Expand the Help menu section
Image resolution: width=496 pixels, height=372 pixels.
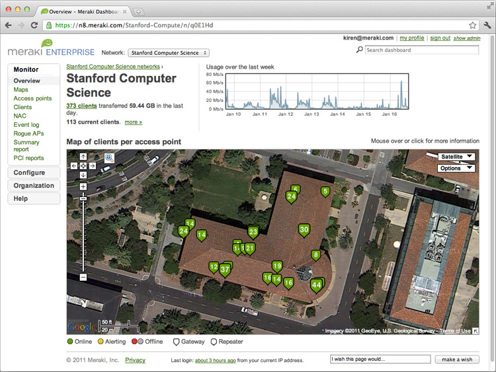[x=34, y=198]
